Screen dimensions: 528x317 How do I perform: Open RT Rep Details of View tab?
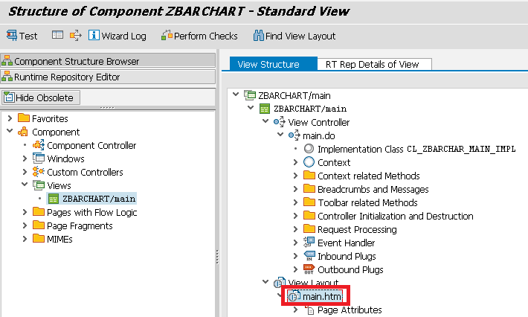(375, 64)
